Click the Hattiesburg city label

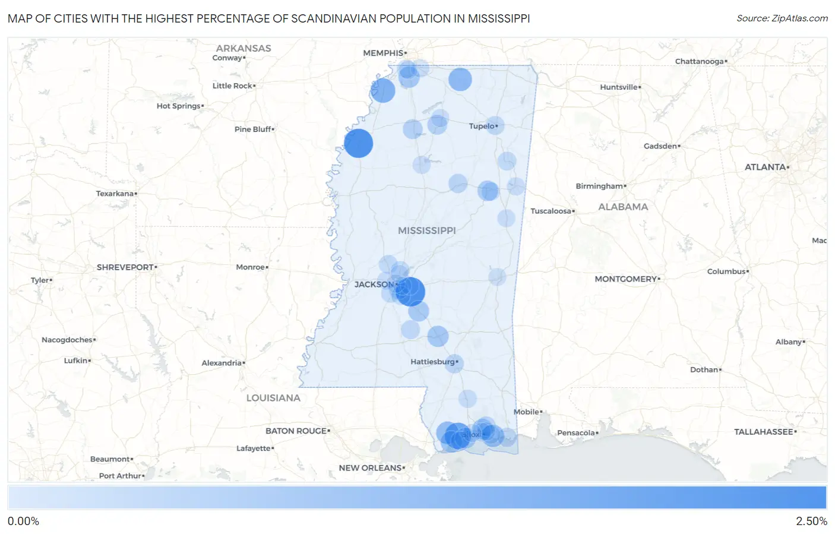point(433,362)
